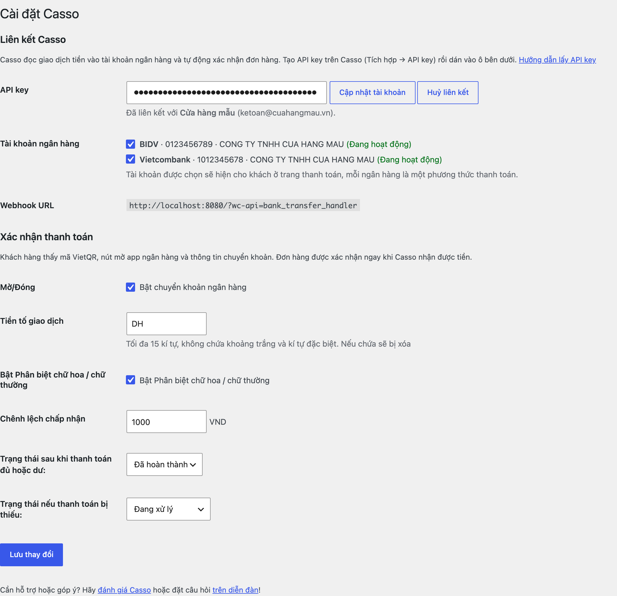Image resolution: width=617 pixels, height=596 pixels.
Task: Open the trên diễn đàn forum link
Action: (x=236, y=590)
